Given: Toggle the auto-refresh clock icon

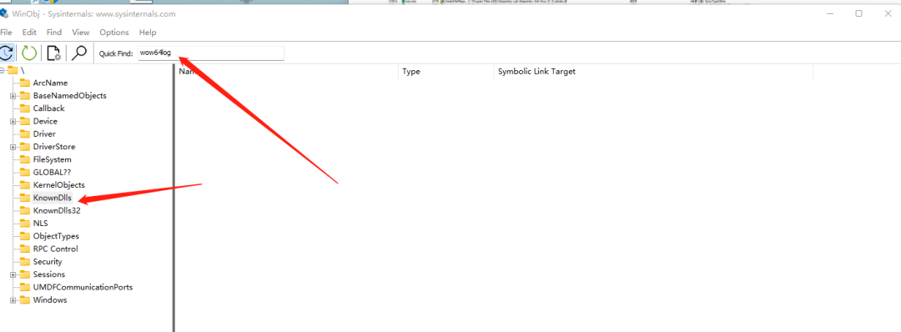Looking at the screenshot, I should coord(7,53).
